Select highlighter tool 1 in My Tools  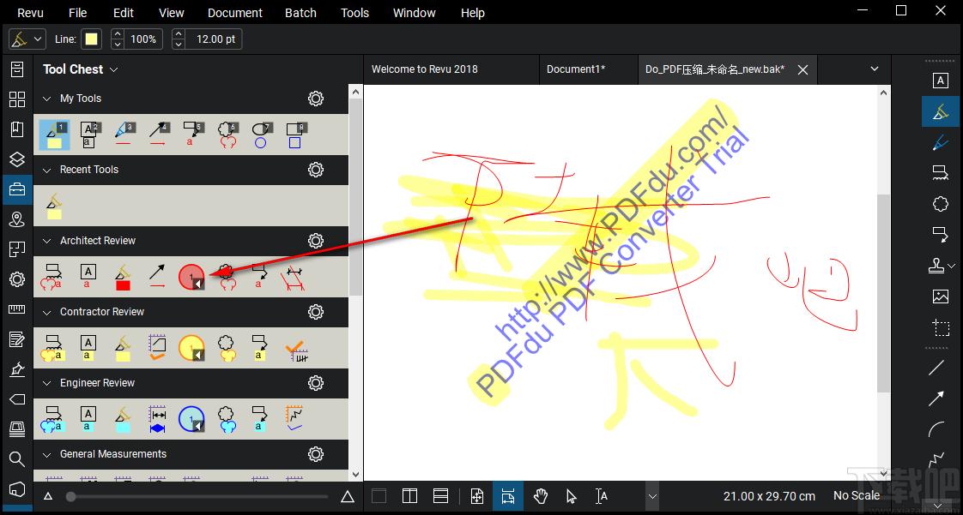click(x=54, y=135)
